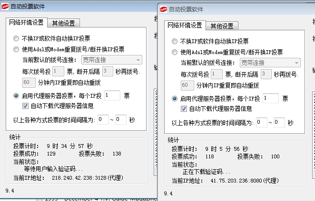The width and height of the screenshot is (315, 201).
Task: Click 投票失败 value 138 in left window
Action: coord(117,154)
